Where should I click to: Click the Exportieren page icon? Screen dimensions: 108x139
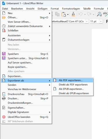coord(4,76)
